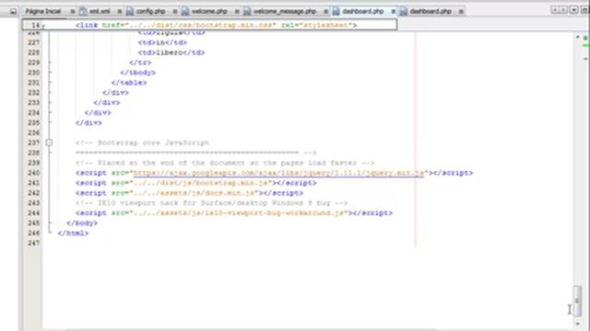This screenshot has width=590, height=331.
Task: Click the bootstrap.min.js script line
Action: (x=196, y=183)
